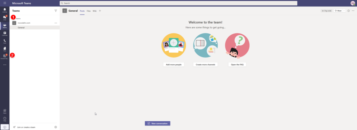The height and width of the screenshot is (130, 357).
Task: Click into the Search field
Action: click(x=178, y=3)
